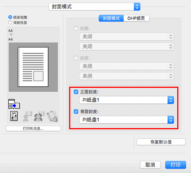Click the 恢复默认值 button
This screenshot has height=173, width=191.
pyautogui.click(x=161, y=142)
